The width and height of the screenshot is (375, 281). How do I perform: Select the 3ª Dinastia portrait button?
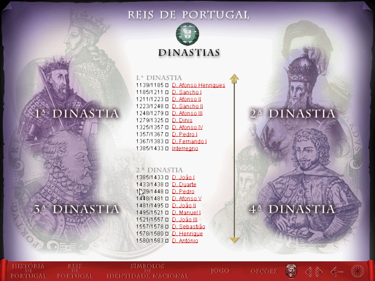[76, 209]
